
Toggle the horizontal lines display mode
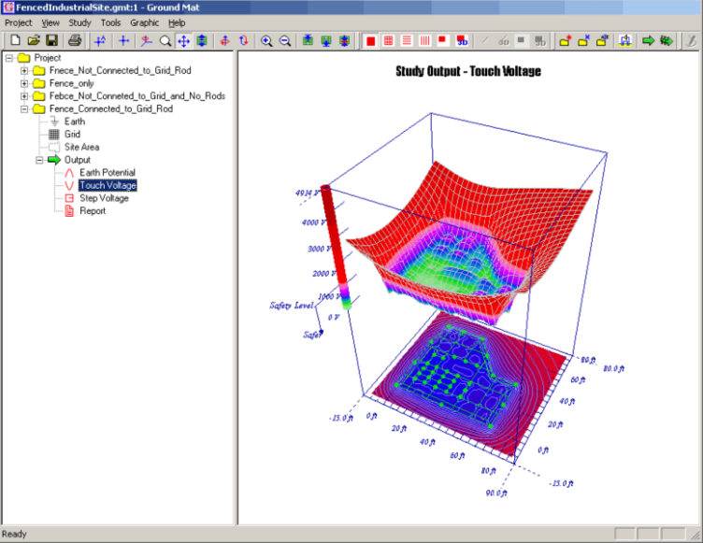coord(407,41)
